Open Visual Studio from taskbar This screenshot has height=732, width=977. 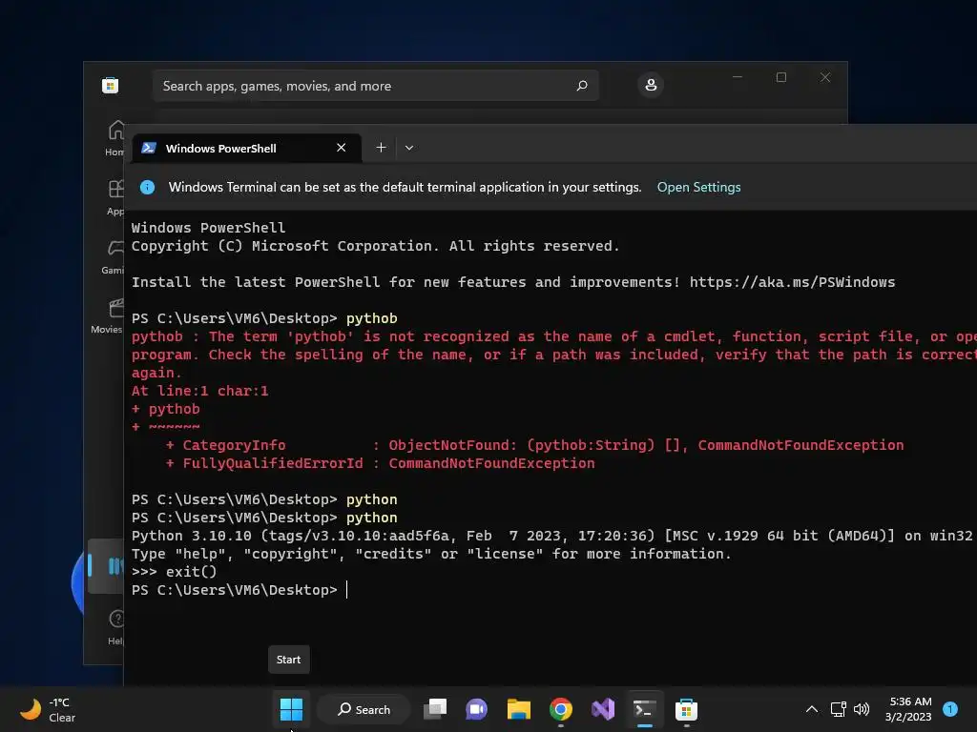tap(603, 709)
